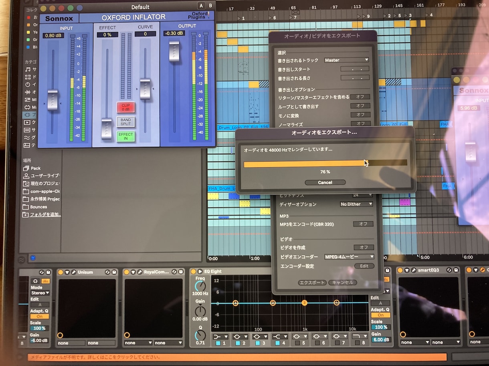Click the blue preview circle icon under browser
This screenshot has width=489, height=366.
[33, 258]
